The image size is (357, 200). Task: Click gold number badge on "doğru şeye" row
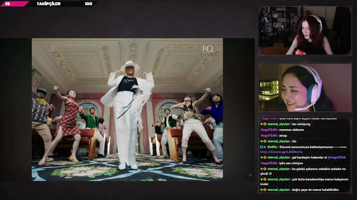265,190
